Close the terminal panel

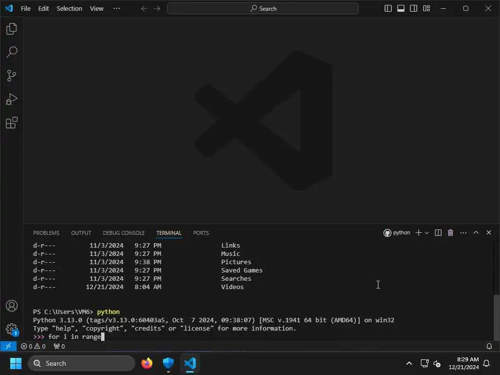click(488, 232)
